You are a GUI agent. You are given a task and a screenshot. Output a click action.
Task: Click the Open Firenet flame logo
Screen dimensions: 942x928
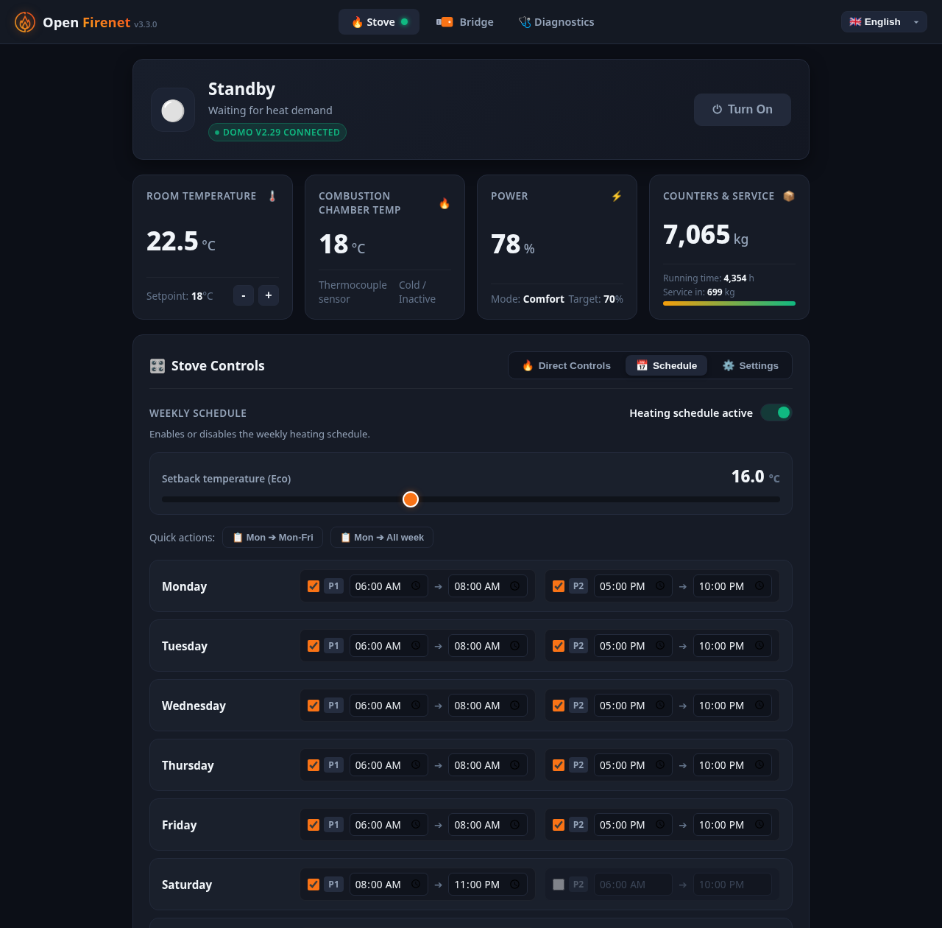click(25, 22)
